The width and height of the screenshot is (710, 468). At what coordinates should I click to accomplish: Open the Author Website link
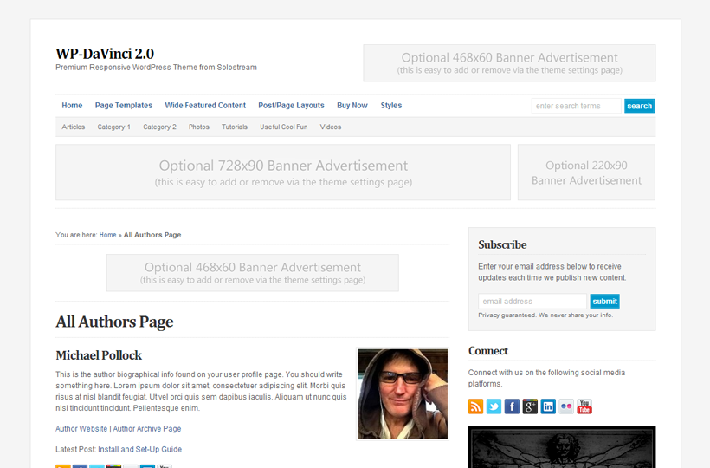(81, 429)
